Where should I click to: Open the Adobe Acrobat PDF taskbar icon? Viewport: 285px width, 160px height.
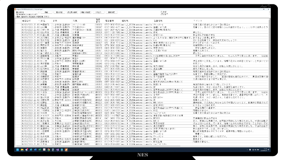pos(44,150)
